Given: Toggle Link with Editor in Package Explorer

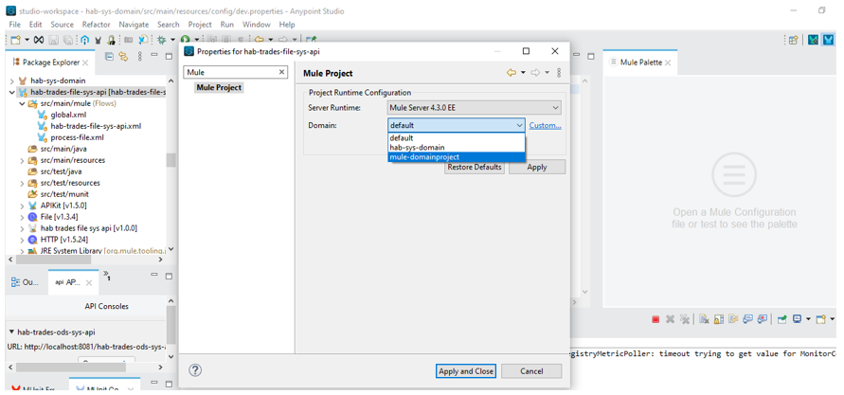Looking at the screenshot, I should (x=123, y=56).
